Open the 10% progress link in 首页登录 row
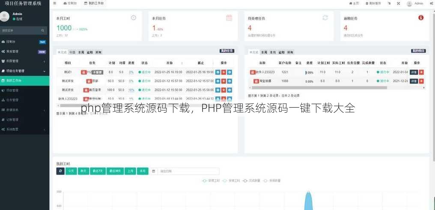This screenshot has height=210, width=435. pos(131,90)
